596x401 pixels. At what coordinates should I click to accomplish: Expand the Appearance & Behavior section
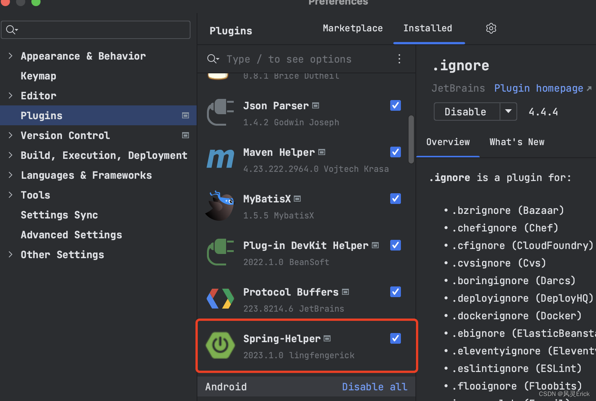10,56
